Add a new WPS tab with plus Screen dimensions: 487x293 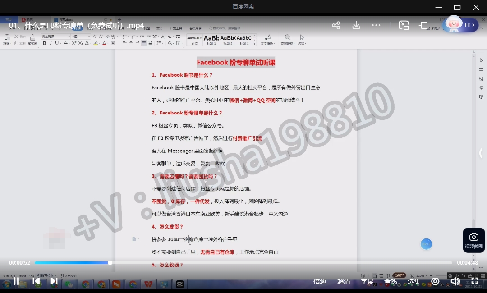[119, 19]
